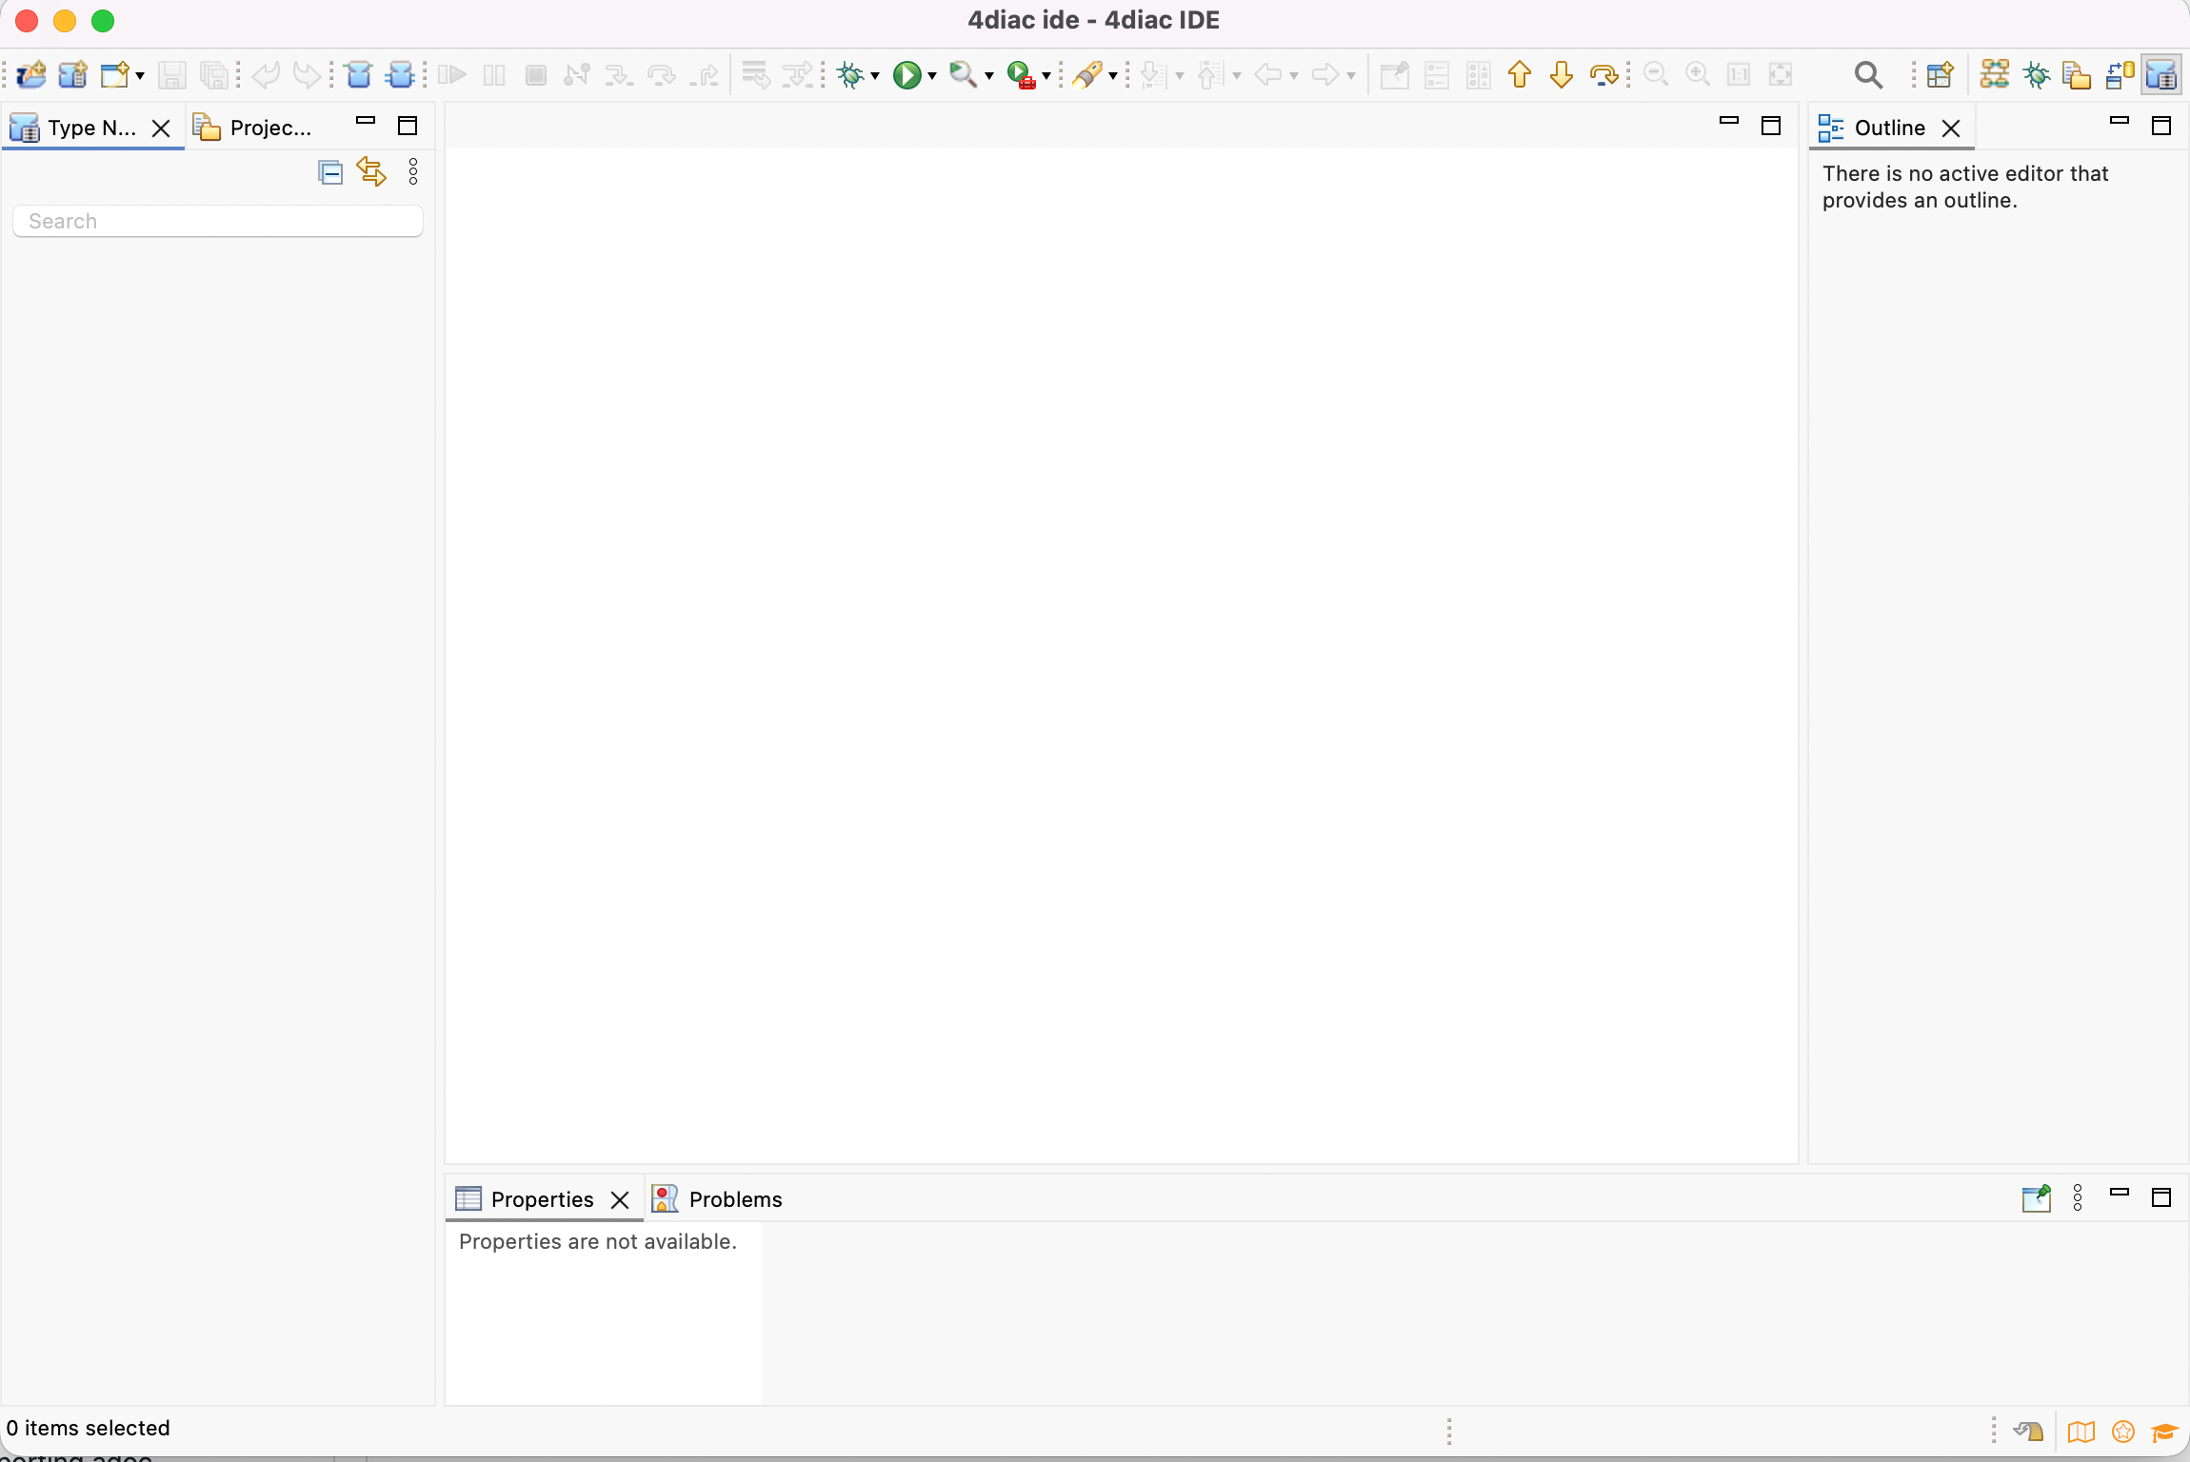Click the New 4diac Project icon

(30, 74)
